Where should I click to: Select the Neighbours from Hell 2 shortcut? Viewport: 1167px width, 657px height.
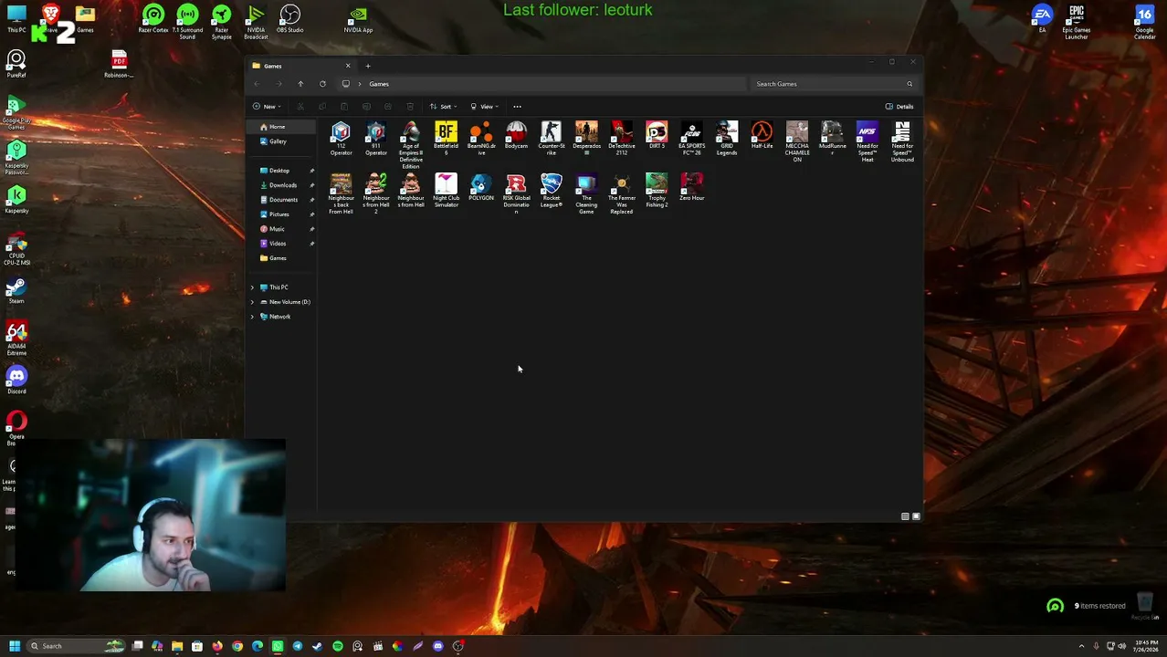click(375, 194)
